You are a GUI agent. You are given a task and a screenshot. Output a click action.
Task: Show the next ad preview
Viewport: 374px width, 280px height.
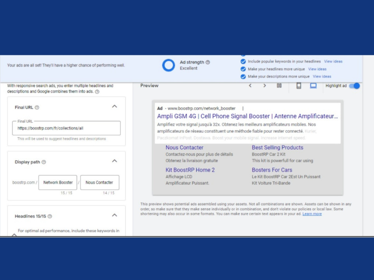tap(264, 85)
